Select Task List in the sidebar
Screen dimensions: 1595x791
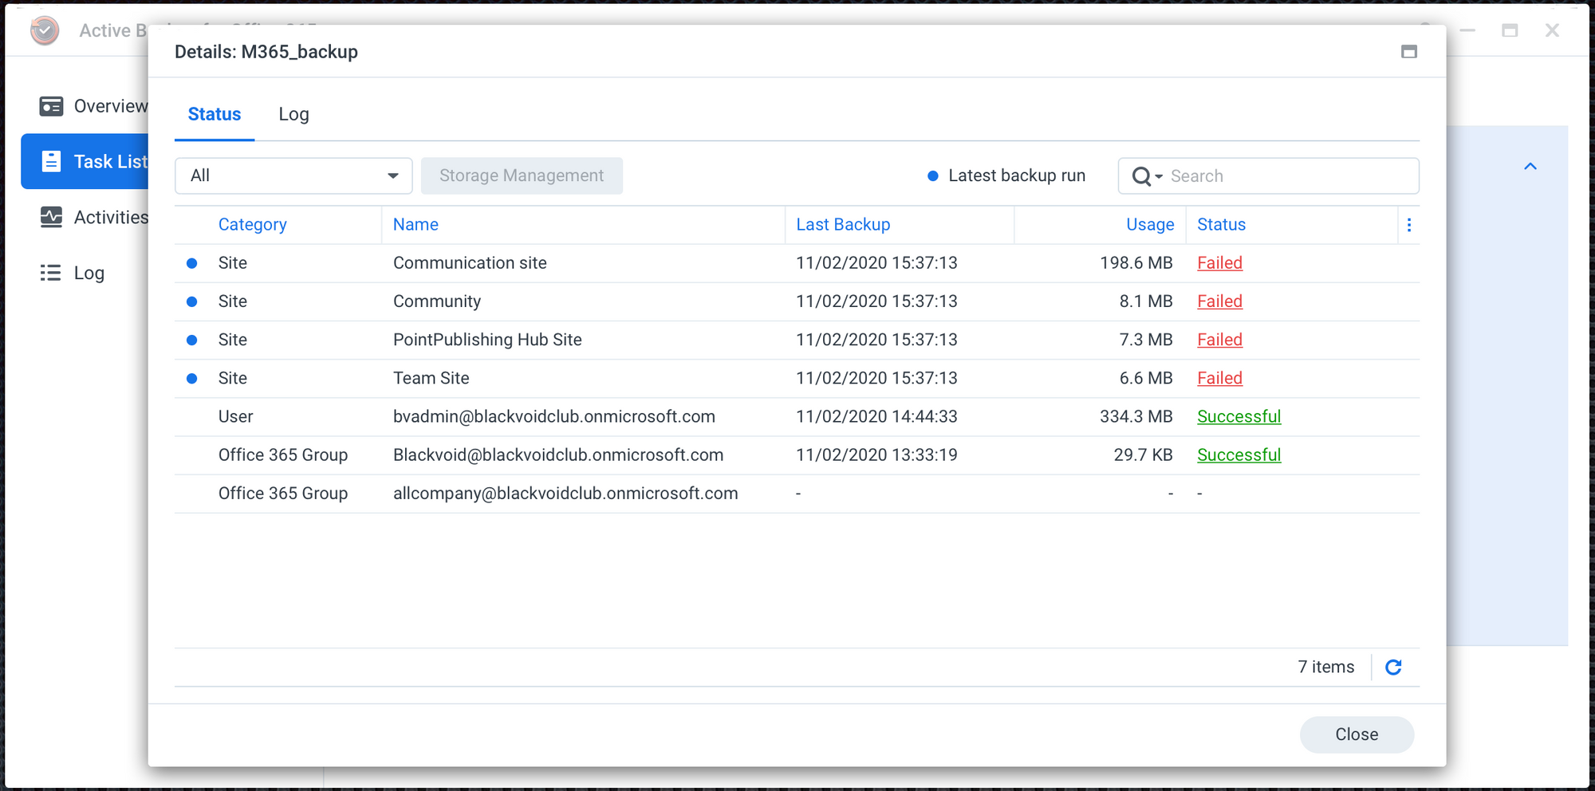(85, 161)
